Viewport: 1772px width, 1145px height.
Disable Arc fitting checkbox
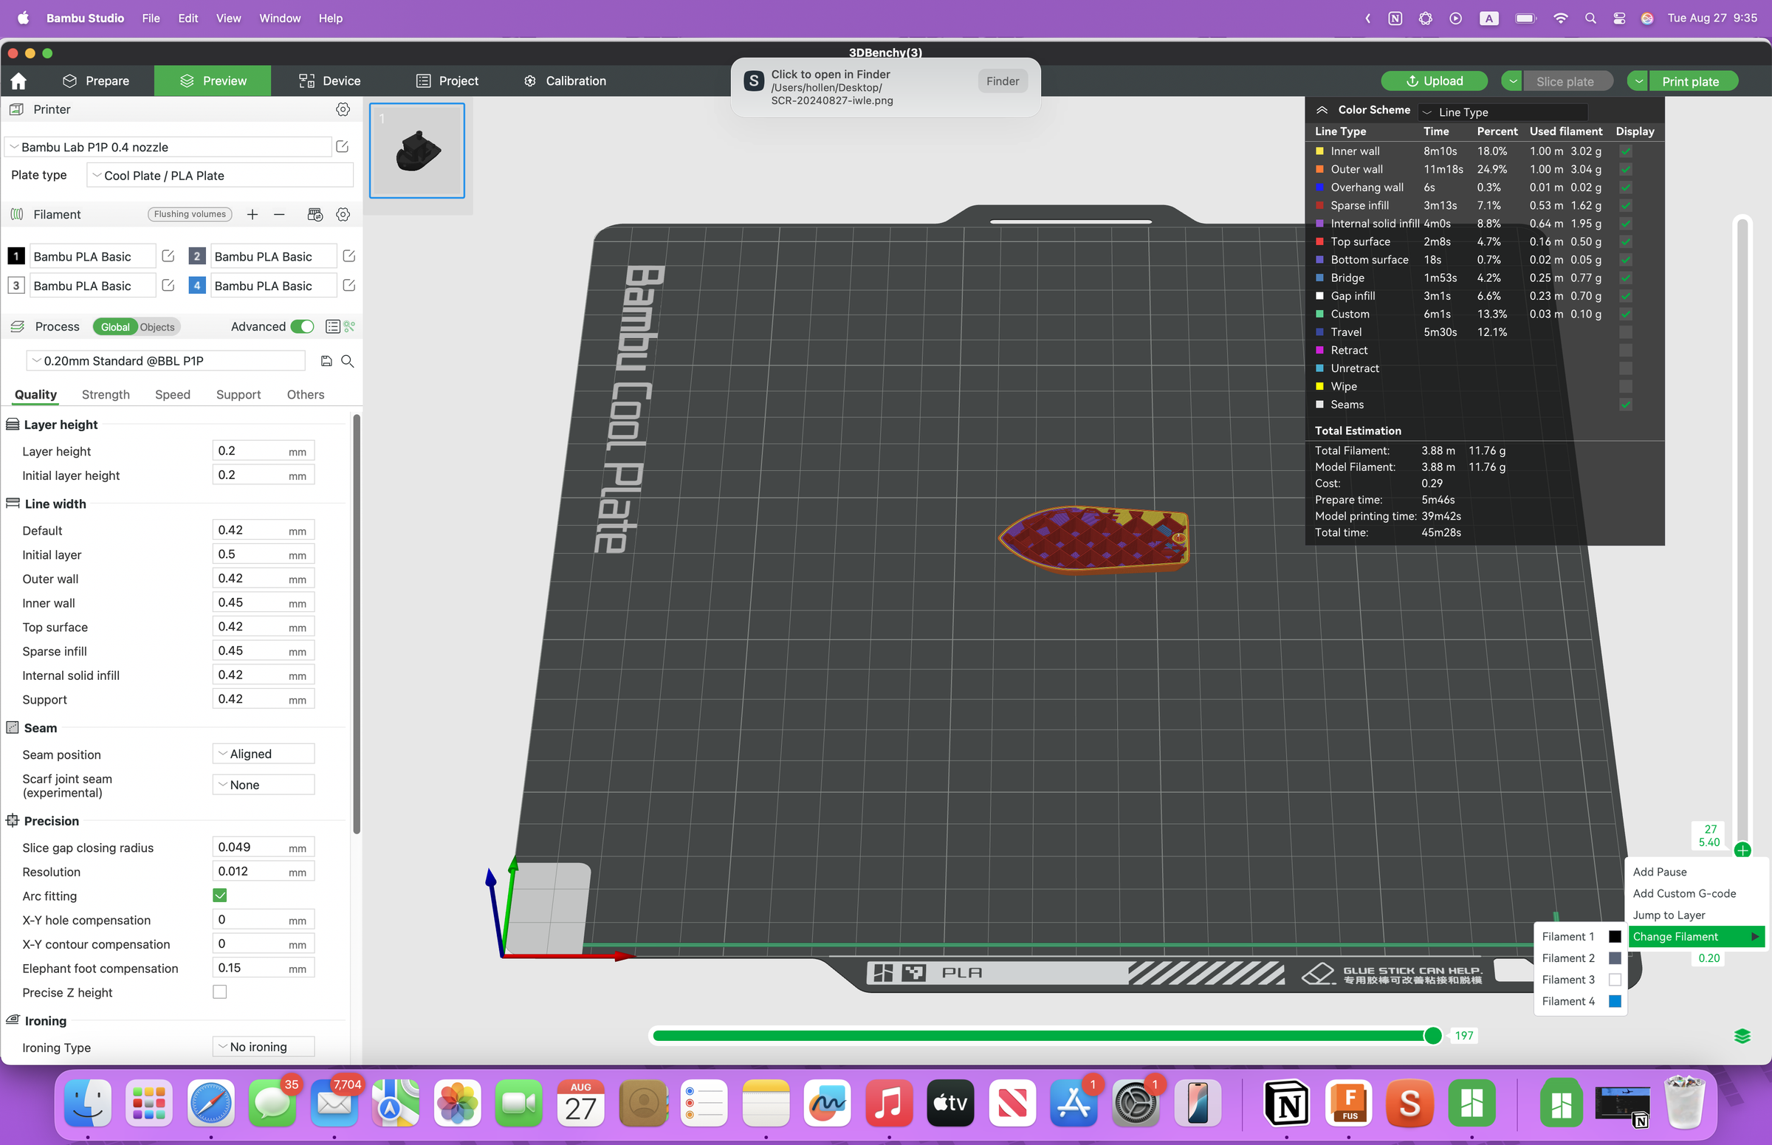220,895
